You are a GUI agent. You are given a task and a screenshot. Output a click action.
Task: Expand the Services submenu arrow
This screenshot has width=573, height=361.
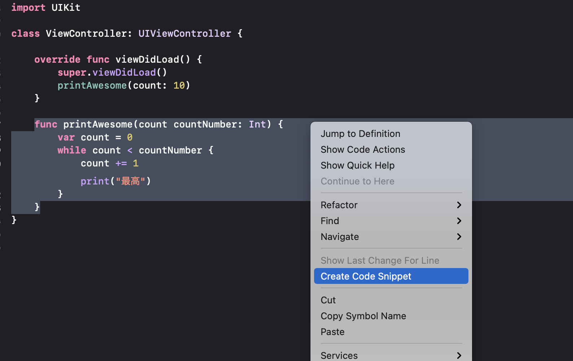click(459, 356)
